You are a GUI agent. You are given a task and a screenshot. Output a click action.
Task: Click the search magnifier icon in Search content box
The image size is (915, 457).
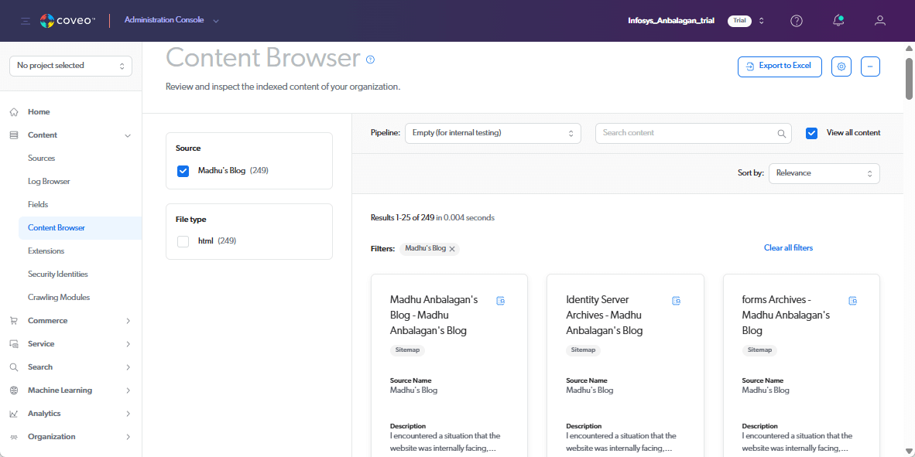click(781, 133)
